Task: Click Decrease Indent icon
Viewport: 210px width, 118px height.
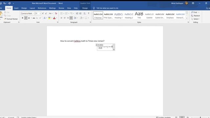Action: (x=77, y=13)
